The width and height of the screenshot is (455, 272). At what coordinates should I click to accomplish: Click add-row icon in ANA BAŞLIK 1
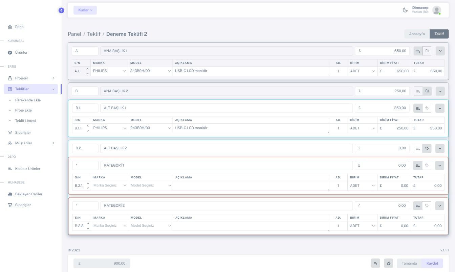tap(418, 51)
